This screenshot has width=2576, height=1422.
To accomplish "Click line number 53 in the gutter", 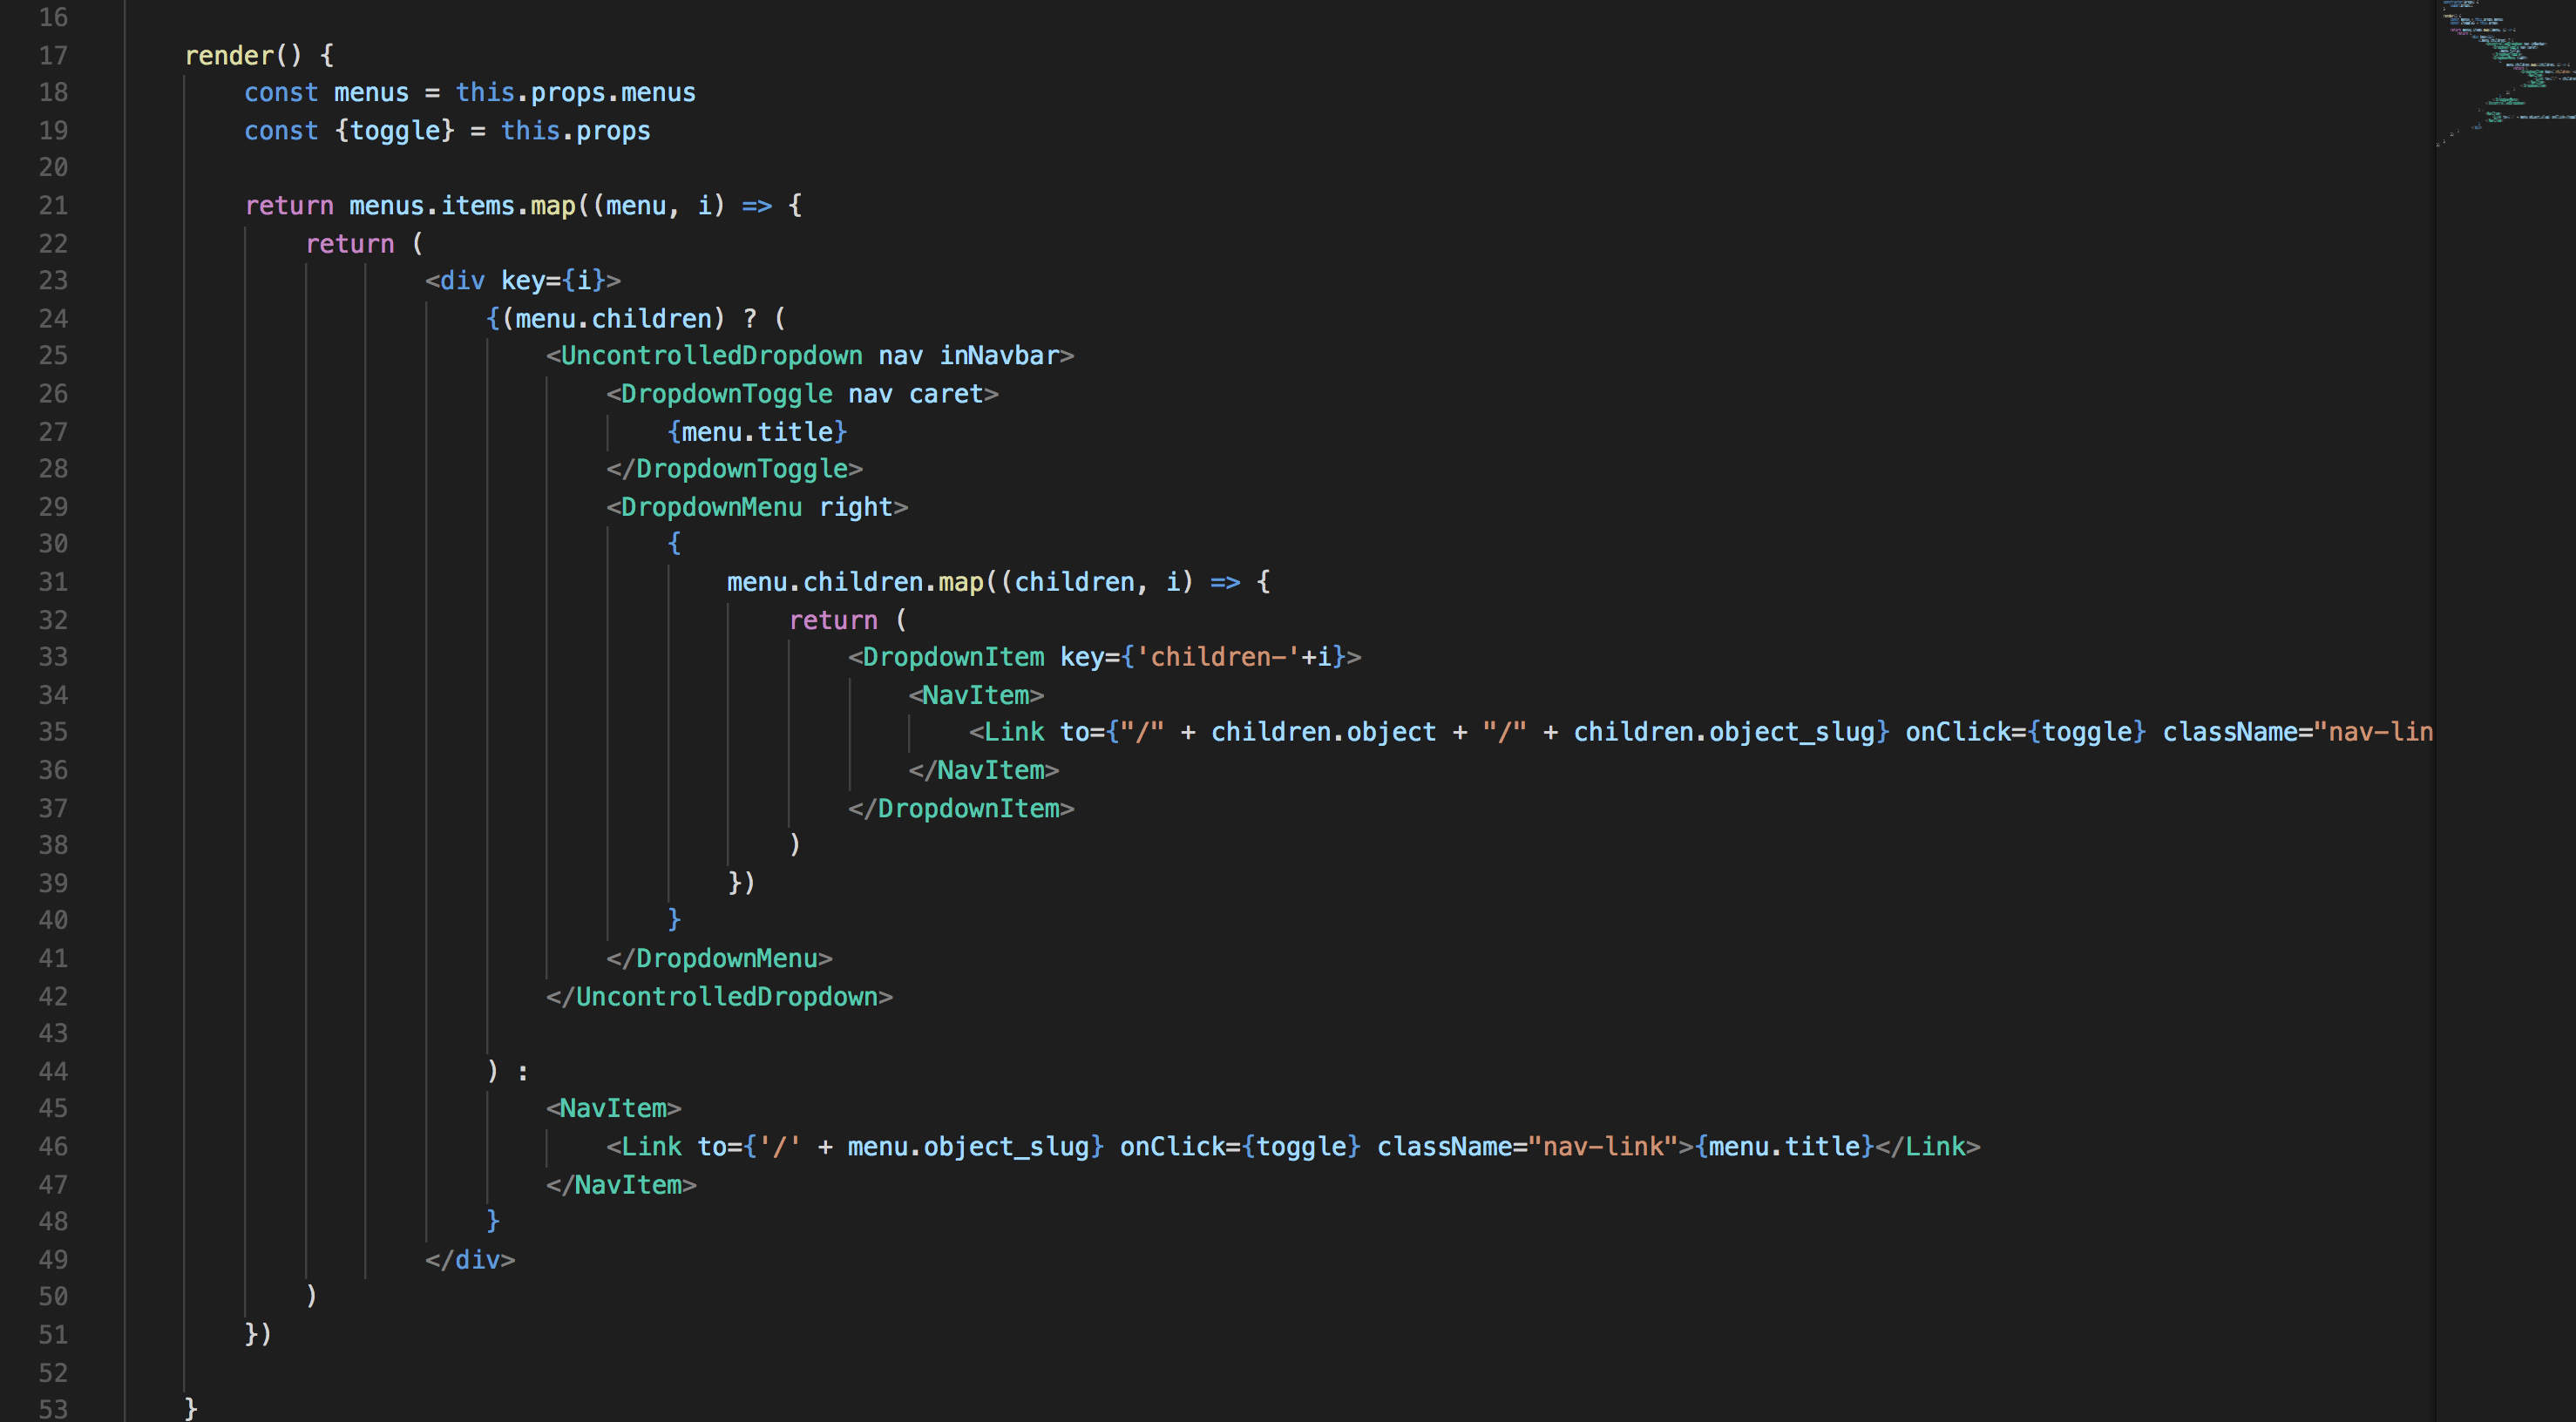I will tap(53, 1408).
